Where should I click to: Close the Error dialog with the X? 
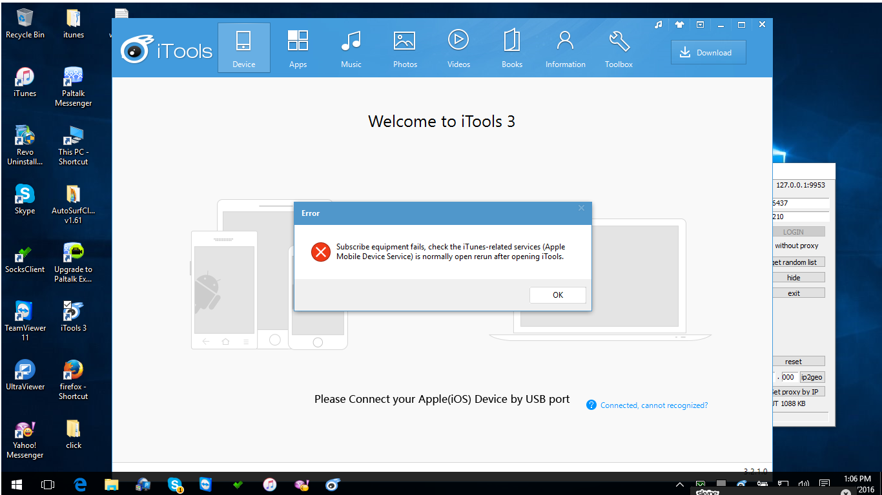(x=581, y=208)
